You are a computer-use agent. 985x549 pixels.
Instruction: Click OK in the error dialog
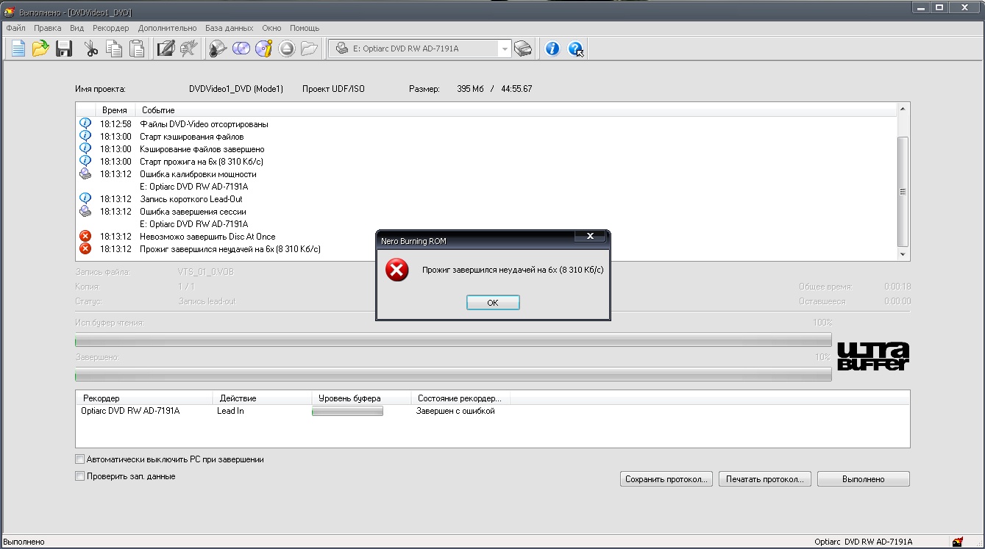(x=493, y=303)
